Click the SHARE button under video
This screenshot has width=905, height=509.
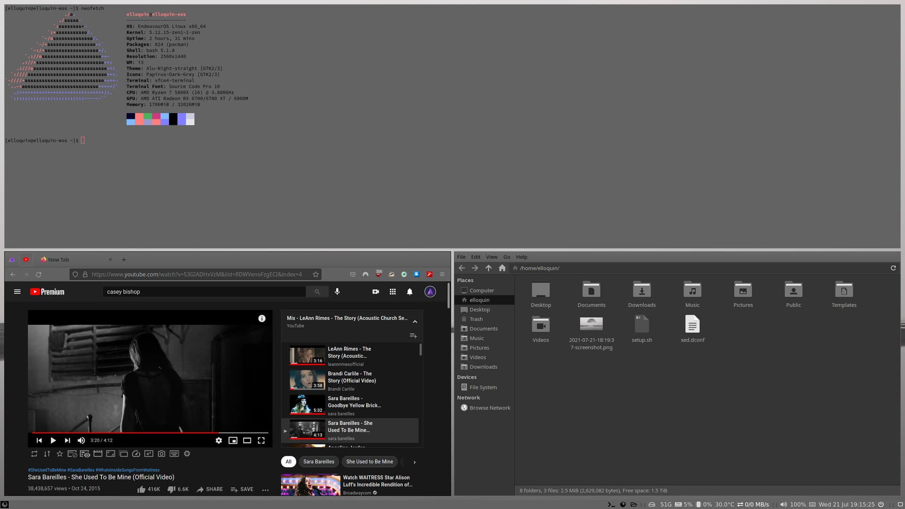(210, 489)
